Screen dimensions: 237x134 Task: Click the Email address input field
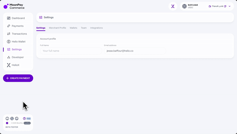tap(135, 51)
